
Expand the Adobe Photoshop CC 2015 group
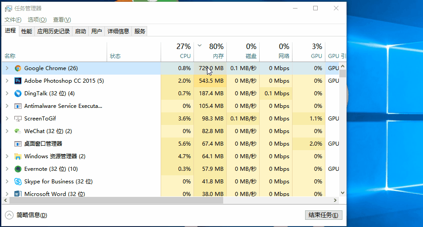(7, 81)
